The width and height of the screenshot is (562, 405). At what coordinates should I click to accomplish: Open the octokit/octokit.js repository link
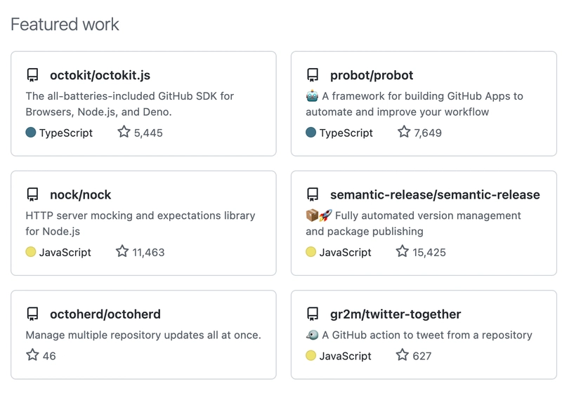coord(100,75)
